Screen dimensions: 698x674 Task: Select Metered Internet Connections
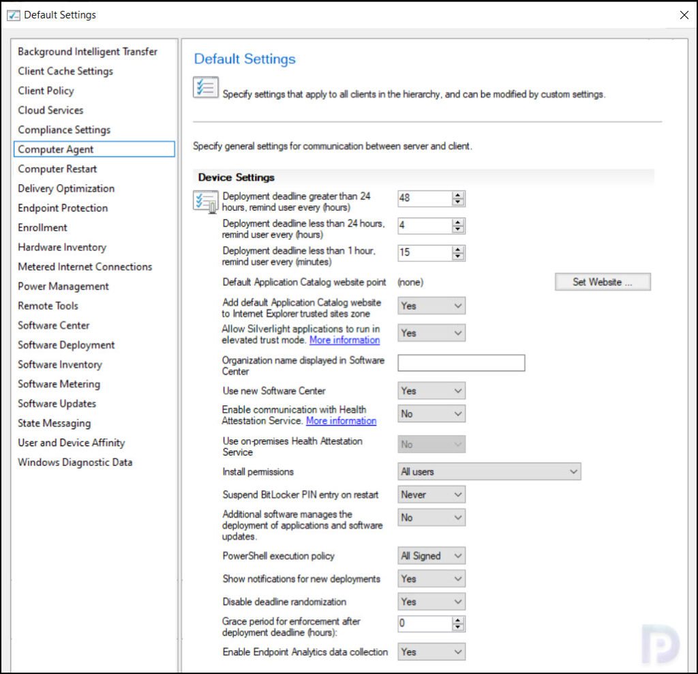click(x=85, y=267)
